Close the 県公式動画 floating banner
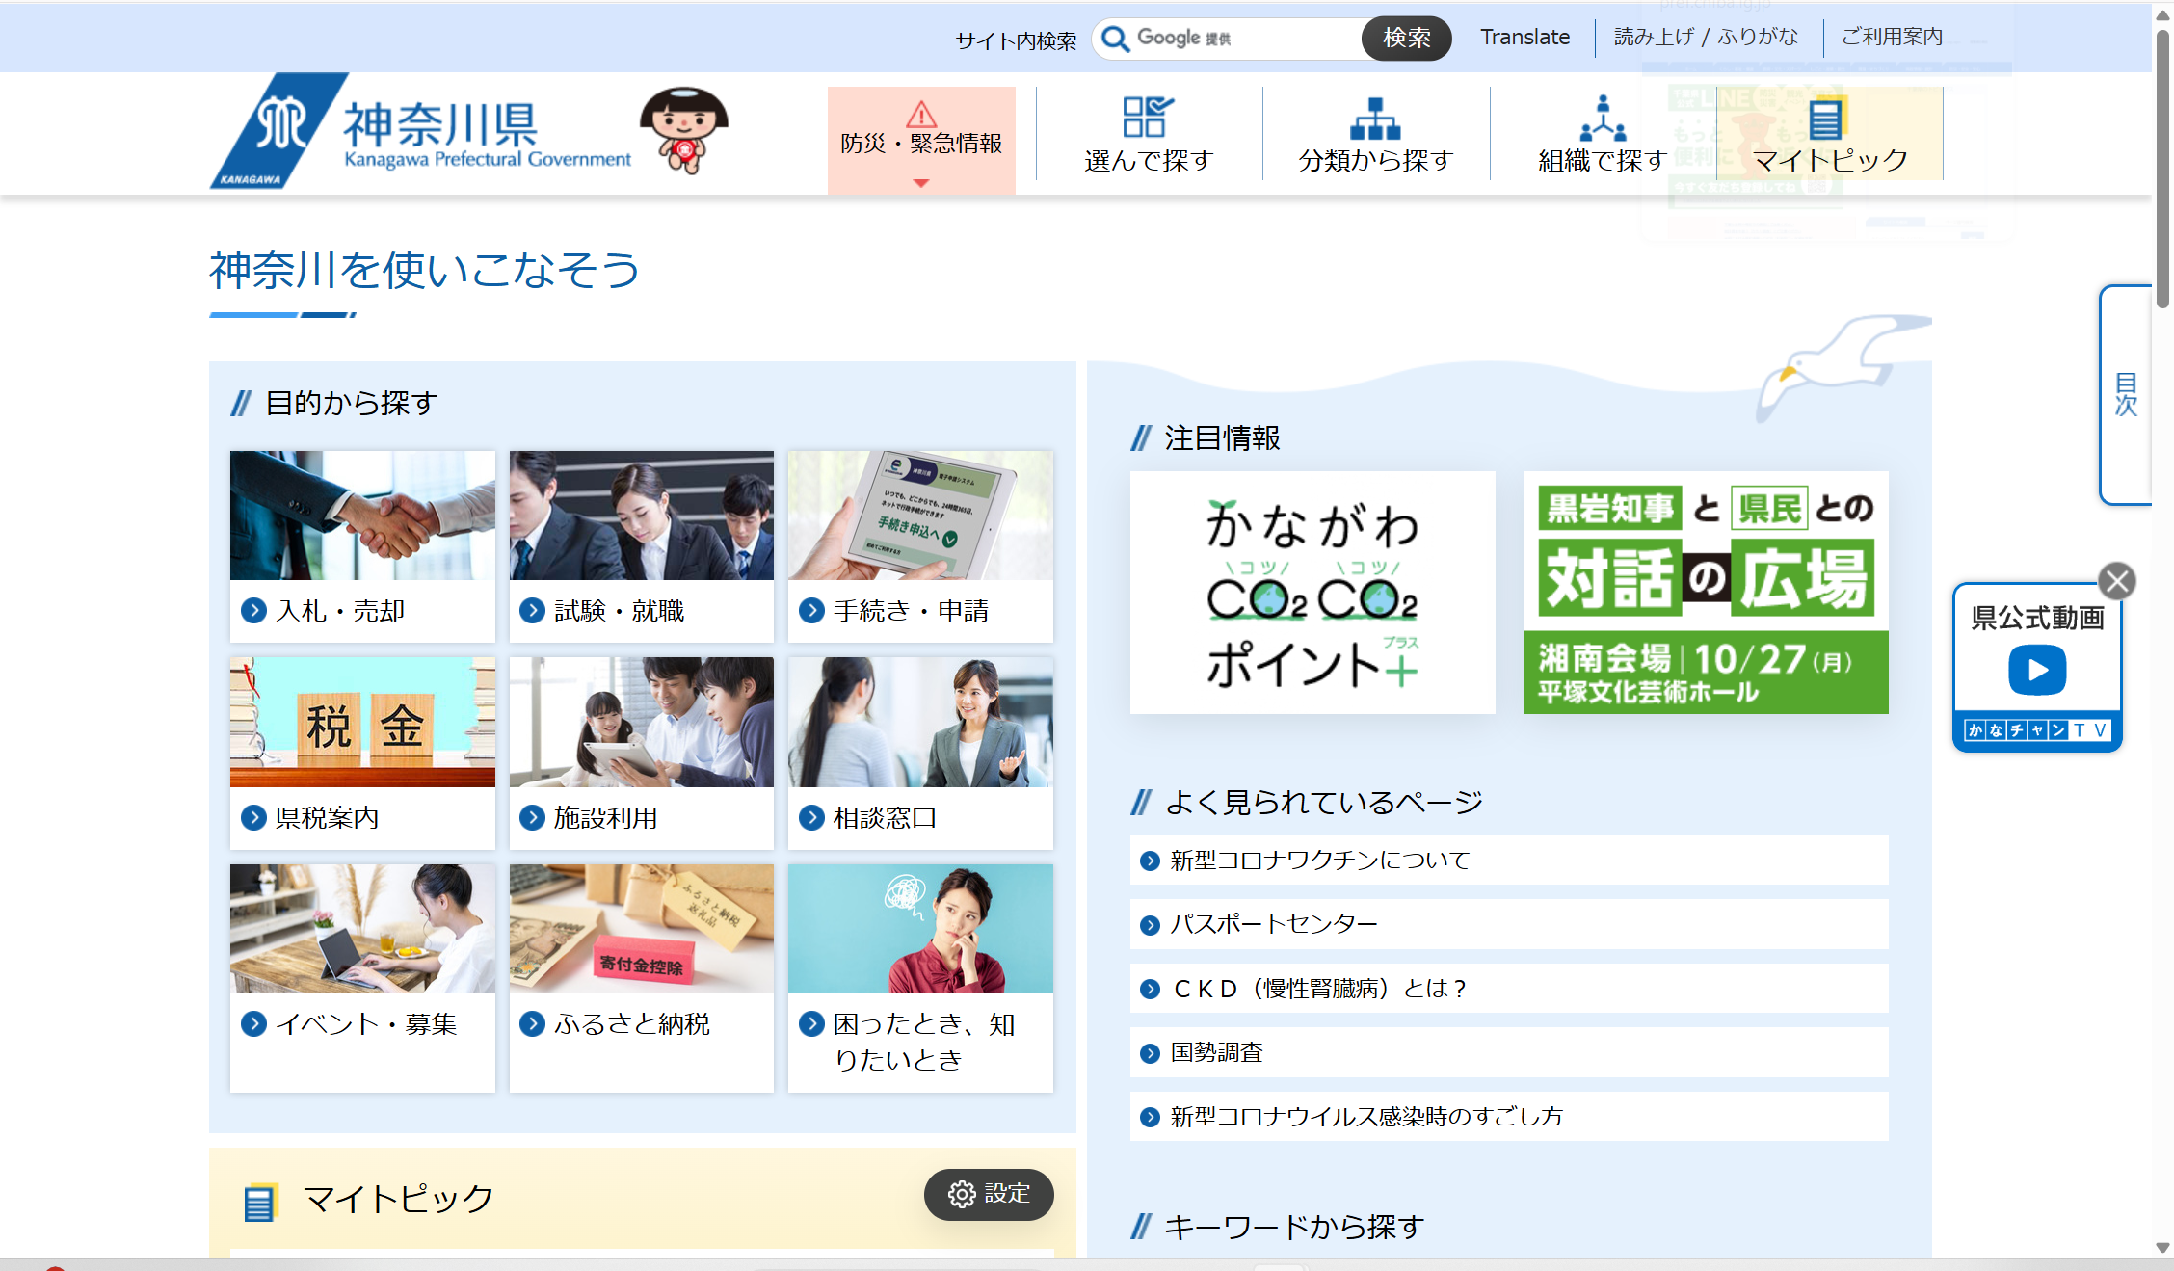The image size is (2174, 1271). point(2117,581)
